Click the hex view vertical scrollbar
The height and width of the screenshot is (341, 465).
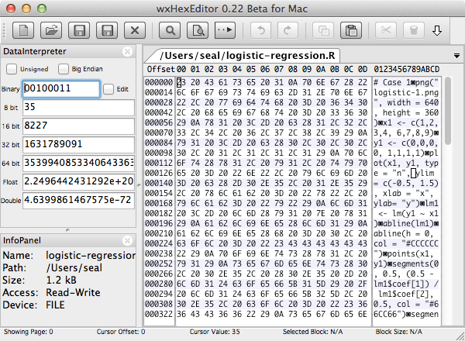pyautogui.click(x=448, y=111)
